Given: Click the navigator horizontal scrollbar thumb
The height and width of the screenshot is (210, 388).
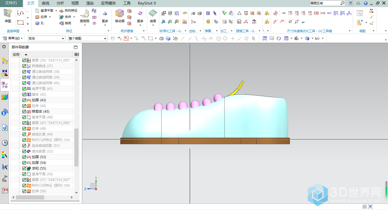Looking at the screenshot, I should pos(30,197).
